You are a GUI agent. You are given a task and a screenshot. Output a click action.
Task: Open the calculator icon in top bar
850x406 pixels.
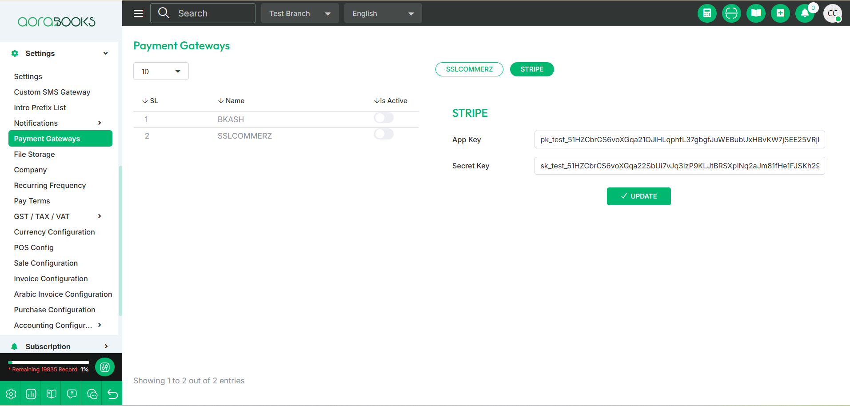[707, 13]
